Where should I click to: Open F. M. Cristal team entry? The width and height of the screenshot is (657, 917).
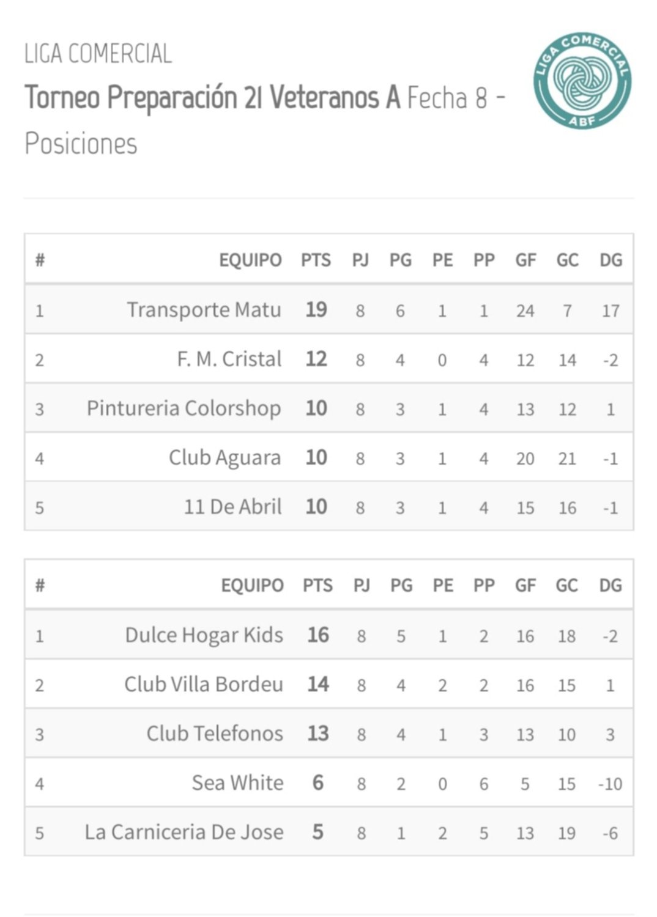(229, 359)
